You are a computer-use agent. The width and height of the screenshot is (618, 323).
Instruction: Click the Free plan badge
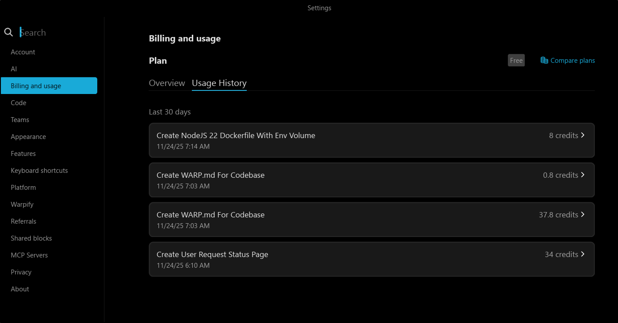click(516, 61)
